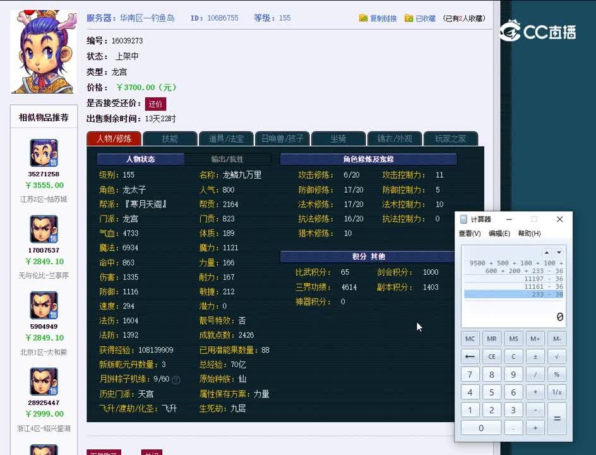Click calculator MR memory recall button
Image resolution: width=596 pixels, height=455 pixels.
point(492,339)
